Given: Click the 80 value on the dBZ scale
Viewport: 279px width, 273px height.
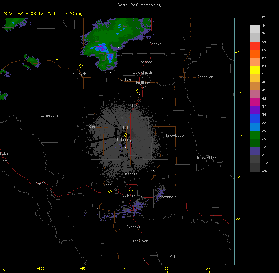Looking at the screenshot, I should 264,26.
